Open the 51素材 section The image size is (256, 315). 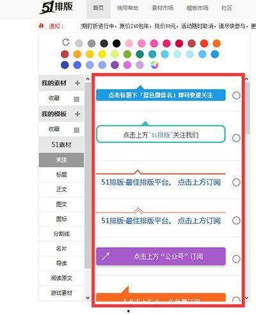click(x=61, y=145)
